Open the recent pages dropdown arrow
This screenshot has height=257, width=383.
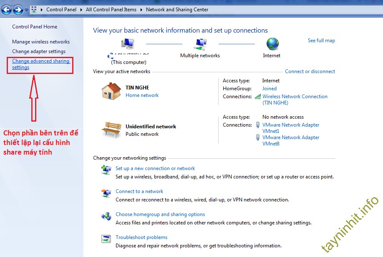pos(27,10)
